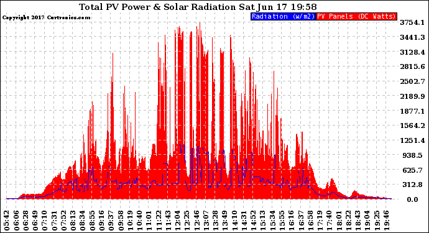Click the x-axis time label 08:55
Viewport: 429px width, 233px height.
[x=92, y=221]
